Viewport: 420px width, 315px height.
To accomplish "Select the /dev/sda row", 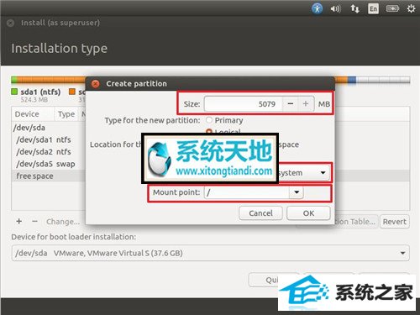I will click(x=49, y=128).
